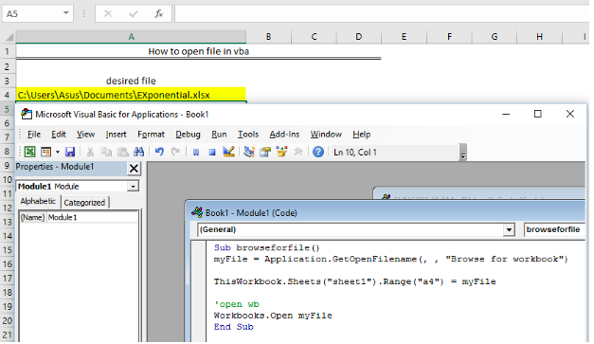Click the 'Workbooks.Open myFile' code line
The height and width of the screenshot is (344, 594).
point(273,316)
